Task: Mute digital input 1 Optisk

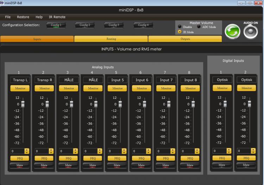Action: pyautogui.click(x=222, y=165)
